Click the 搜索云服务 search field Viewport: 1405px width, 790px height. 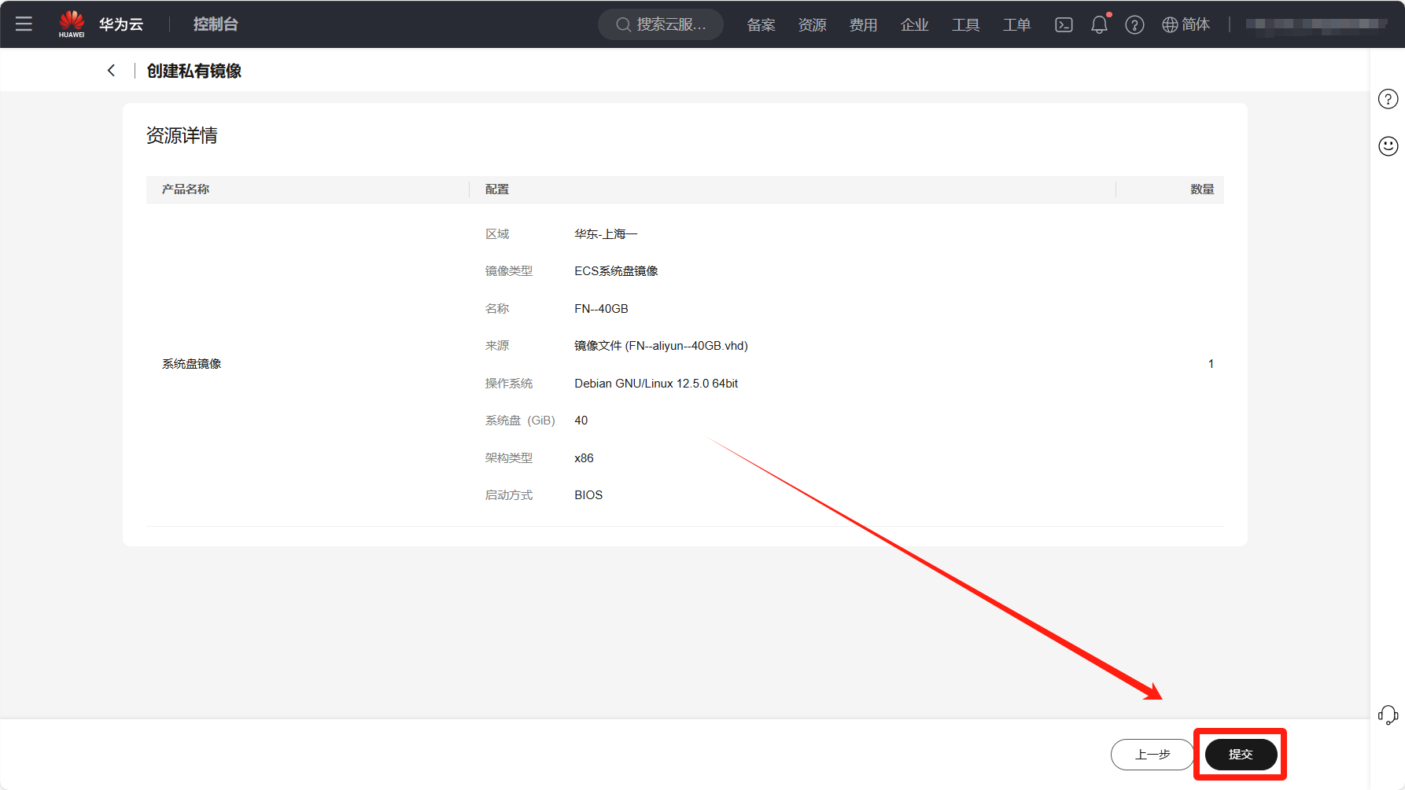point(661,25)
